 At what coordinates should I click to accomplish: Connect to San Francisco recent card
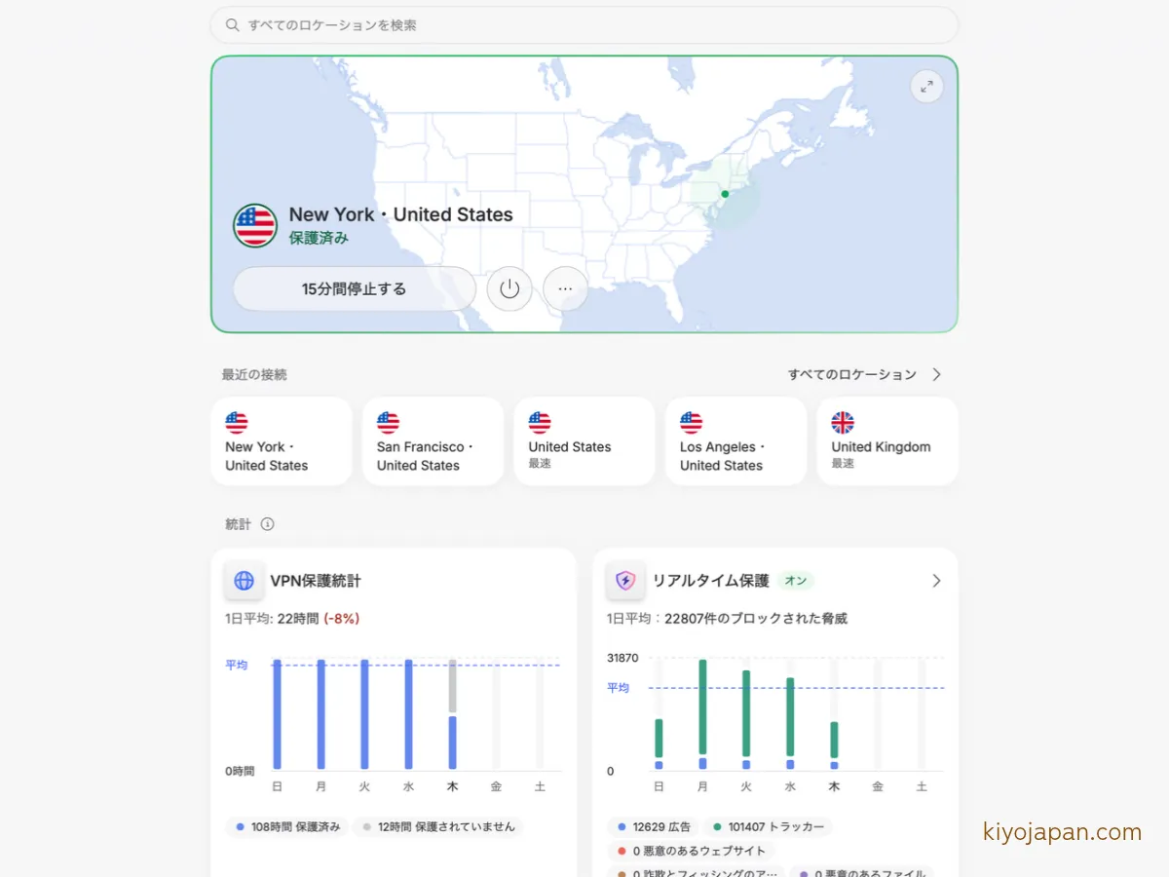tap(433, 440)
